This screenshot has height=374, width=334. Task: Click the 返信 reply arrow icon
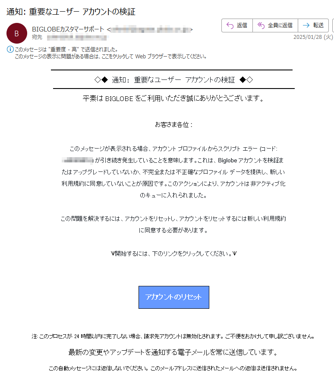(230, 25)
